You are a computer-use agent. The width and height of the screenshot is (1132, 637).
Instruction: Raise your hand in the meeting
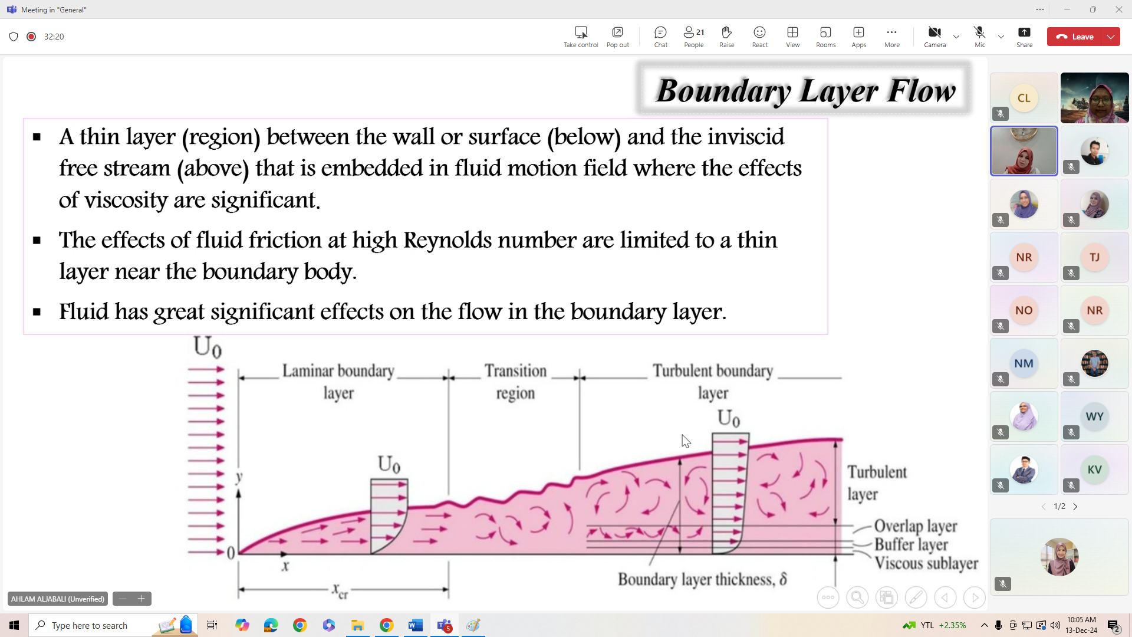[x=727, y=37]
